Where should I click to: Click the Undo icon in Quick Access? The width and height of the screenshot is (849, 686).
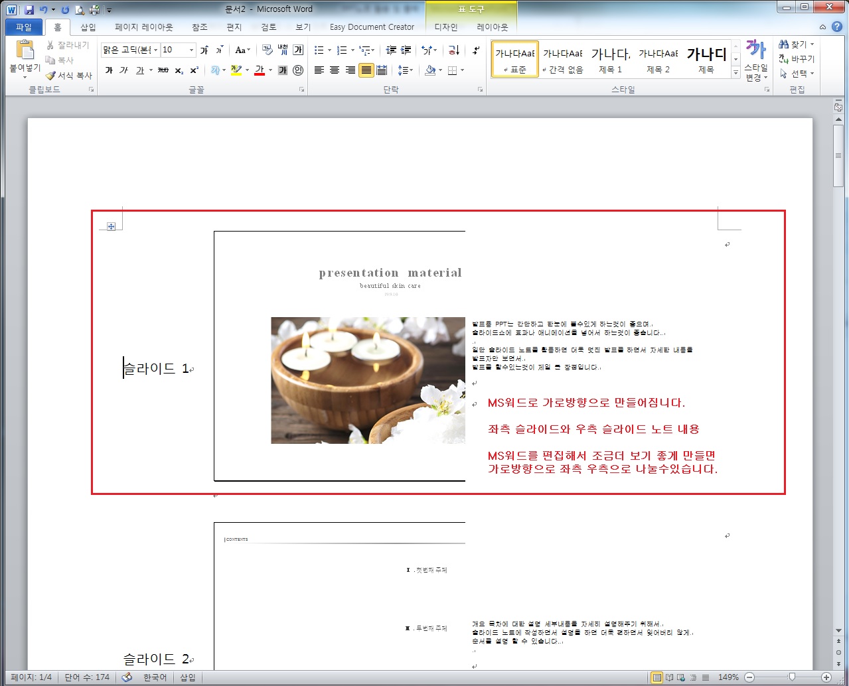43,10
